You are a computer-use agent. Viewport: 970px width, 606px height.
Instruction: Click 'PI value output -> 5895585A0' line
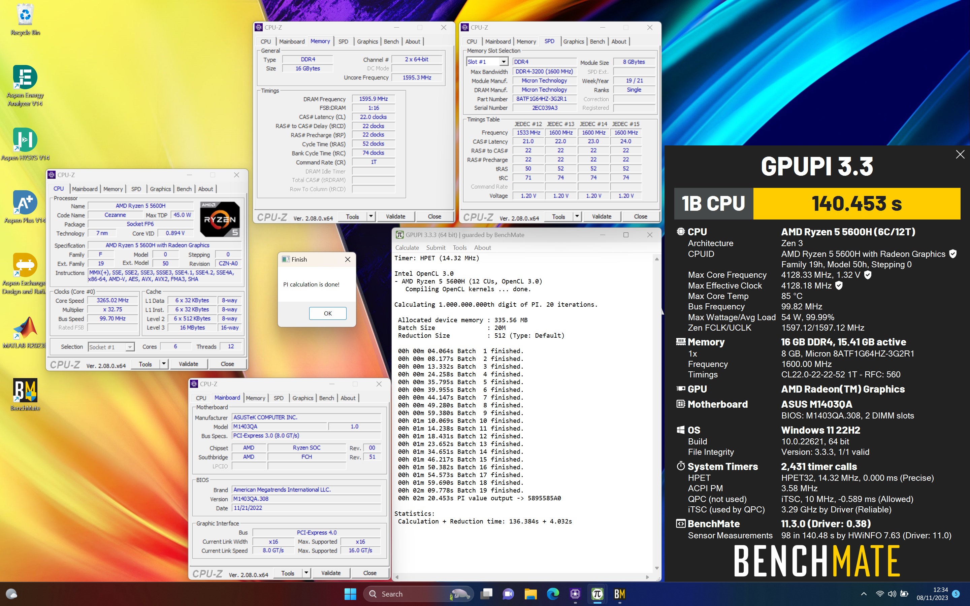tap(479, 498)
